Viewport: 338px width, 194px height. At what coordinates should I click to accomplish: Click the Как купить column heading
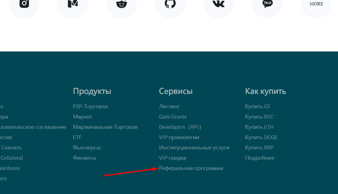[266, 91]
